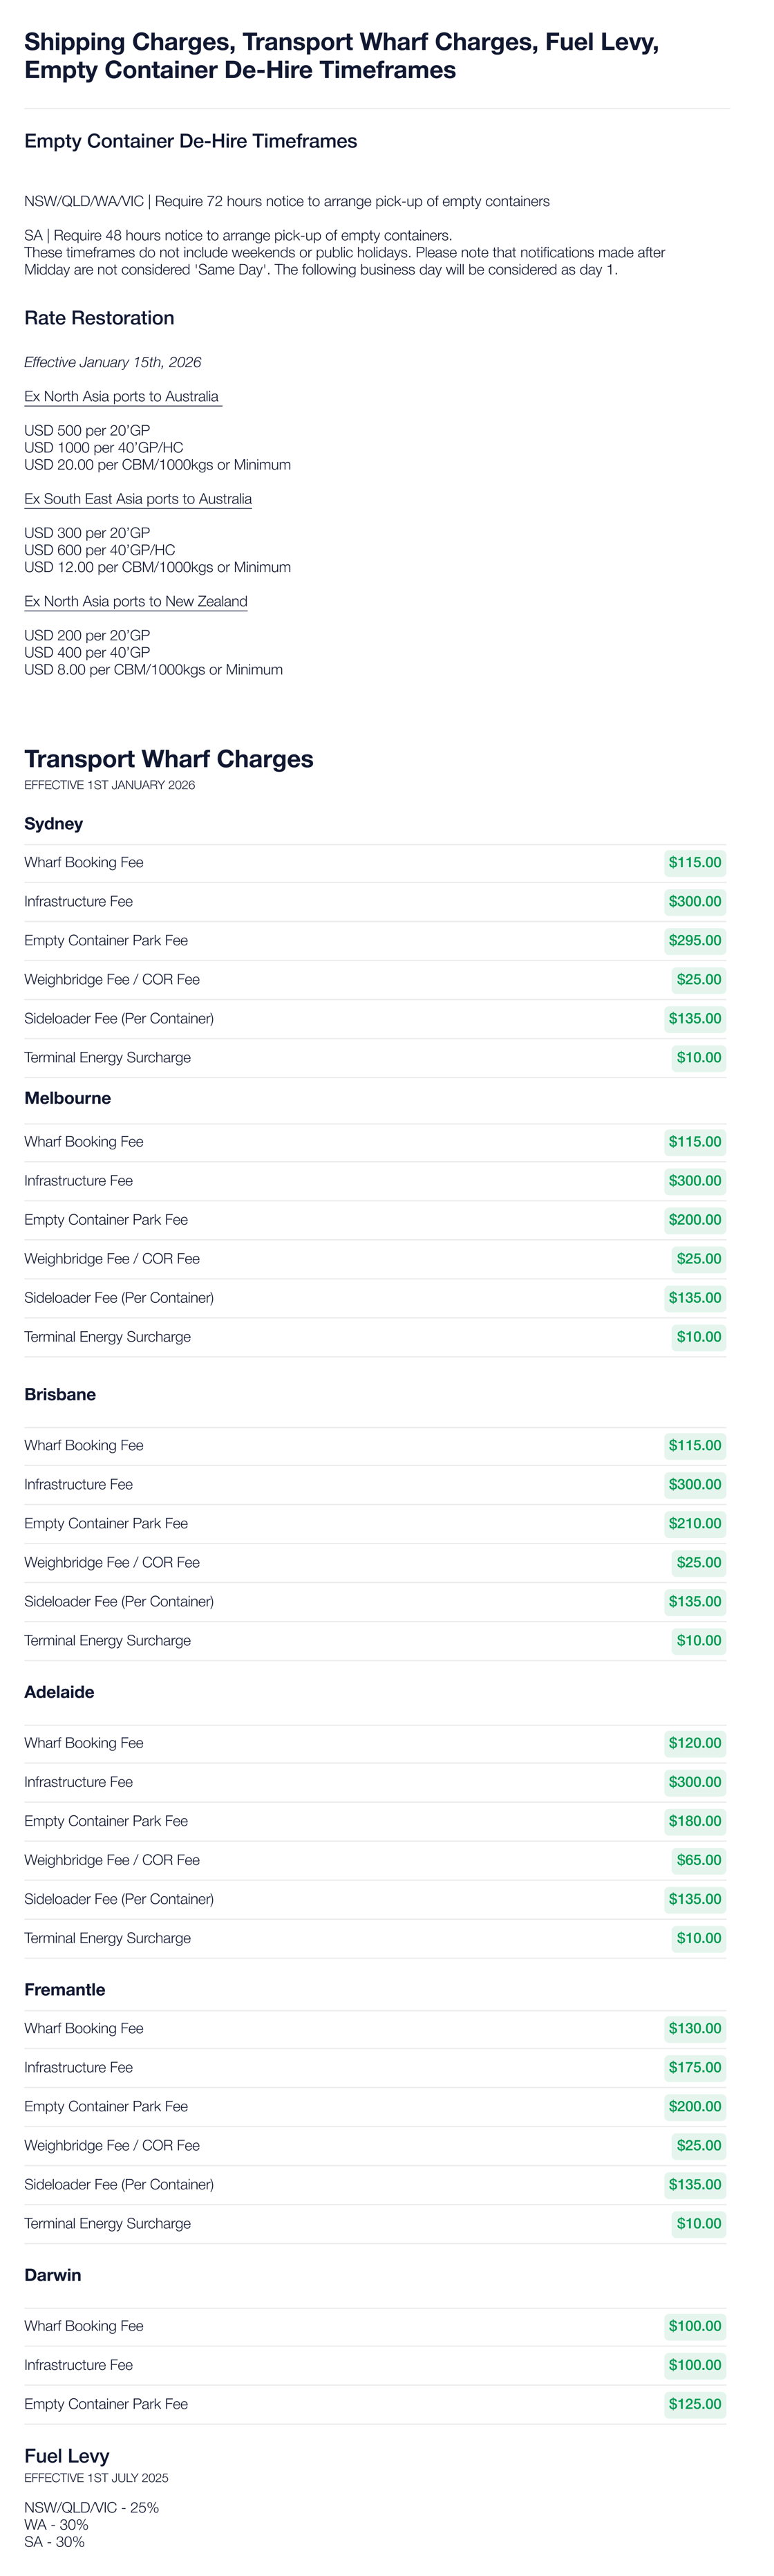
Task: Select Brisbane's $210.00 Empty Container Park price
Action: (694, 1523)
